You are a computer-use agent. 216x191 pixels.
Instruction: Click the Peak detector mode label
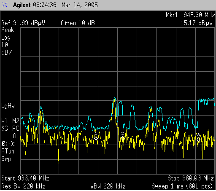point(8,30)
